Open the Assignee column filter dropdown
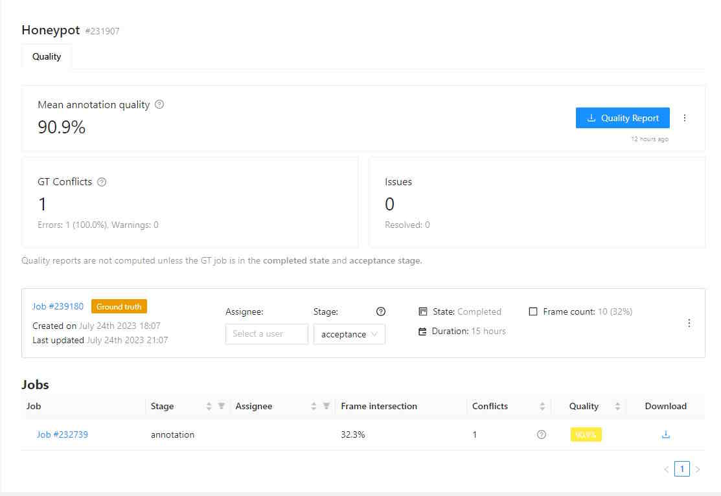 pos(326,406)
